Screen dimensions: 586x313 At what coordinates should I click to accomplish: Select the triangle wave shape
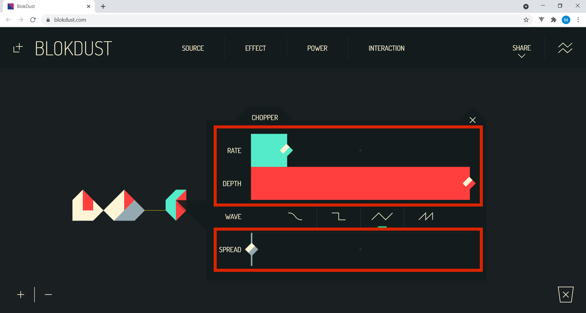click(382, 217)
